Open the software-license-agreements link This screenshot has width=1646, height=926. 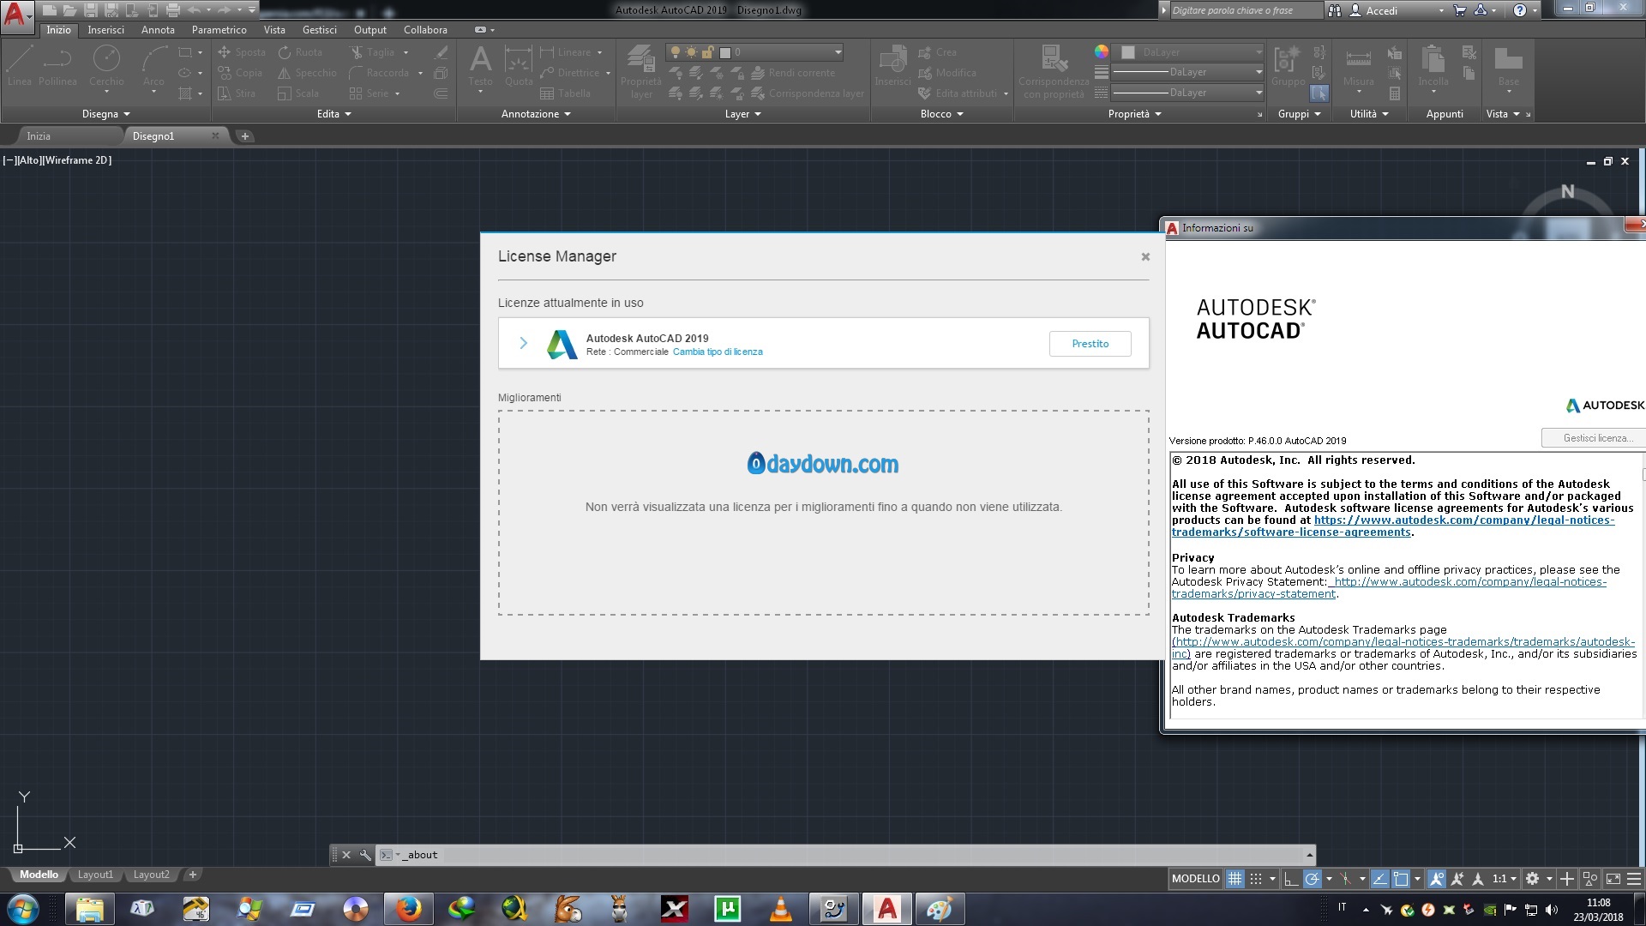[x=1393, y=526]
